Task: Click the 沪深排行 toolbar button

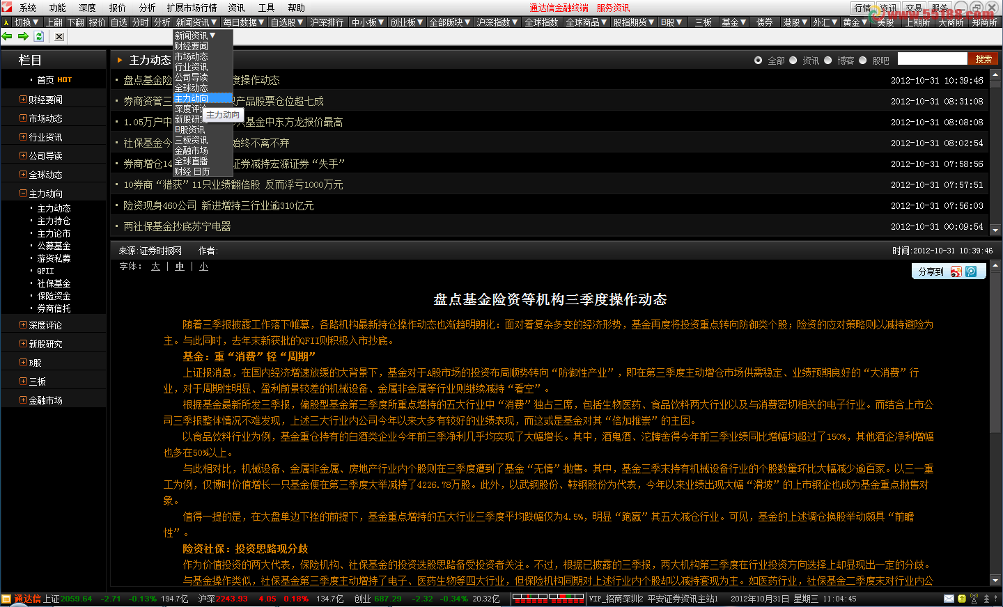Action: point(327,22)
